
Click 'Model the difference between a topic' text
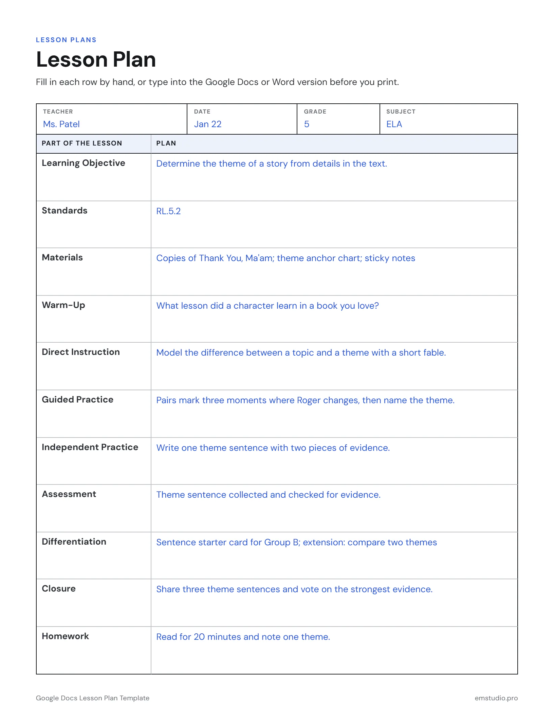point(236,353)
